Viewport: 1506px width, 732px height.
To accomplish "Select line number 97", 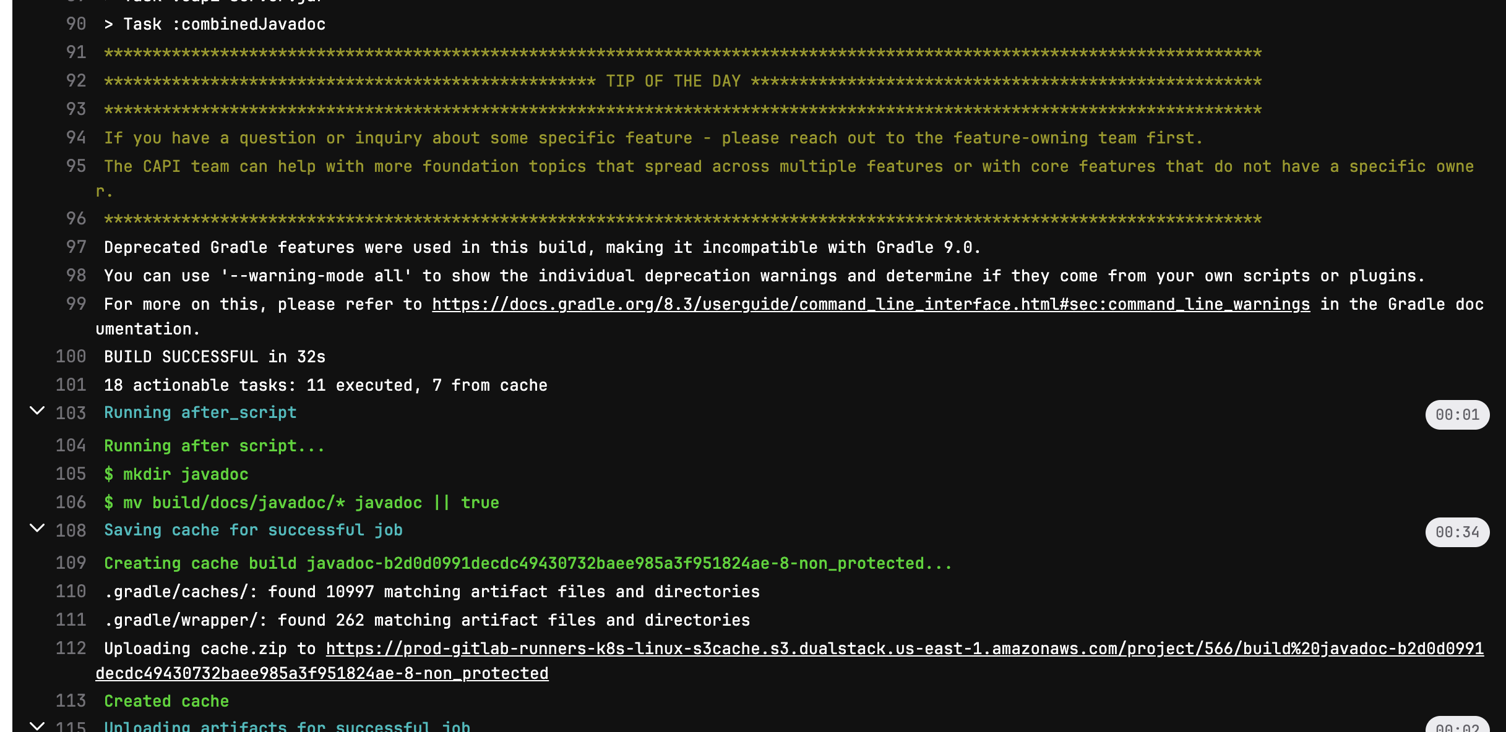I will coord(76,247).
